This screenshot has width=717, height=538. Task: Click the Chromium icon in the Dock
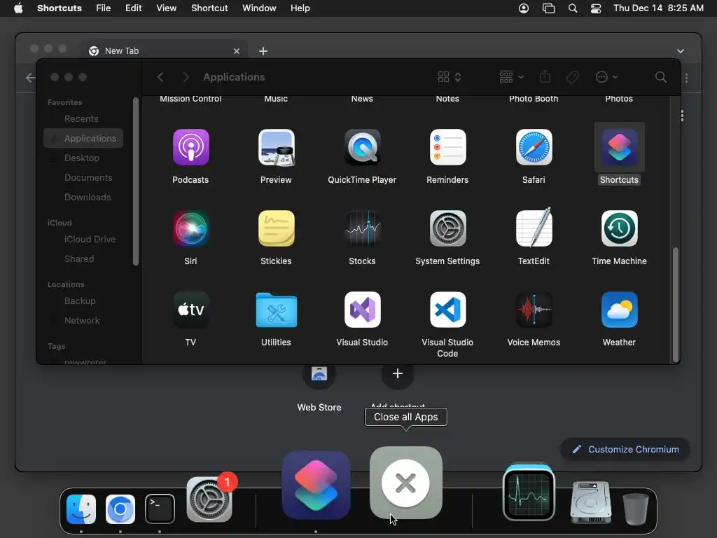point(120,509)
